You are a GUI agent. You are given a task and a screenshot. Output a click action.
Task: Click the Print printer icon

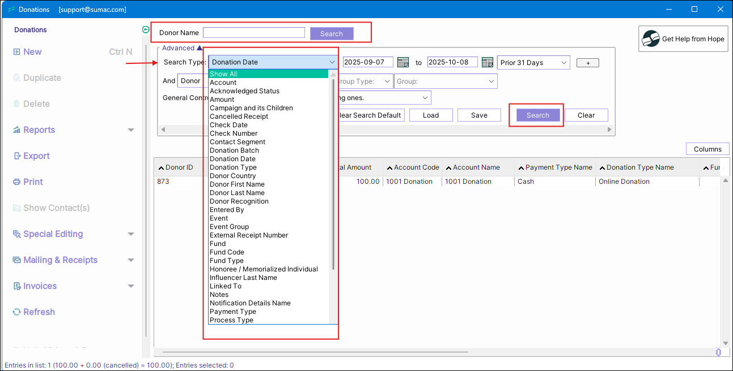[x=16, y=182]
